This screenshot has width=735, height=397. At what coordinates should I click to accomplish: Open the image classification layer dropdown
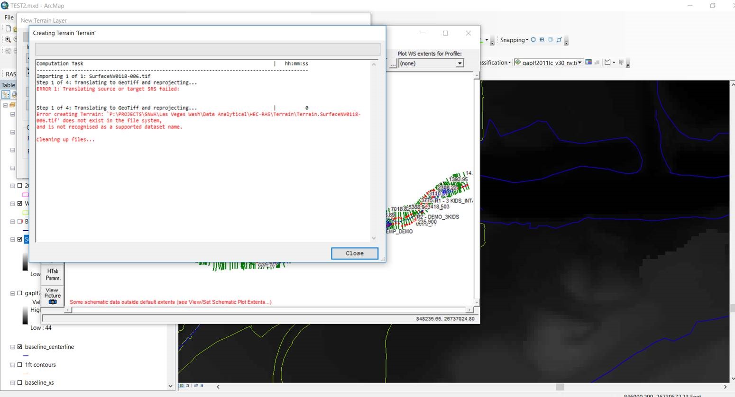coord(579,63)
